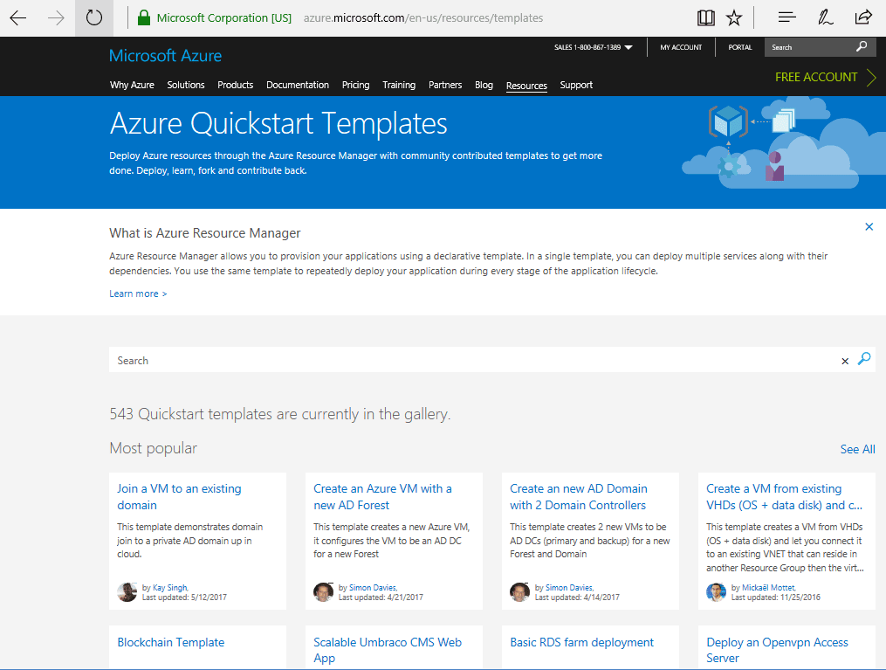Open the Blockchain Template link

(x=170, y=642)
